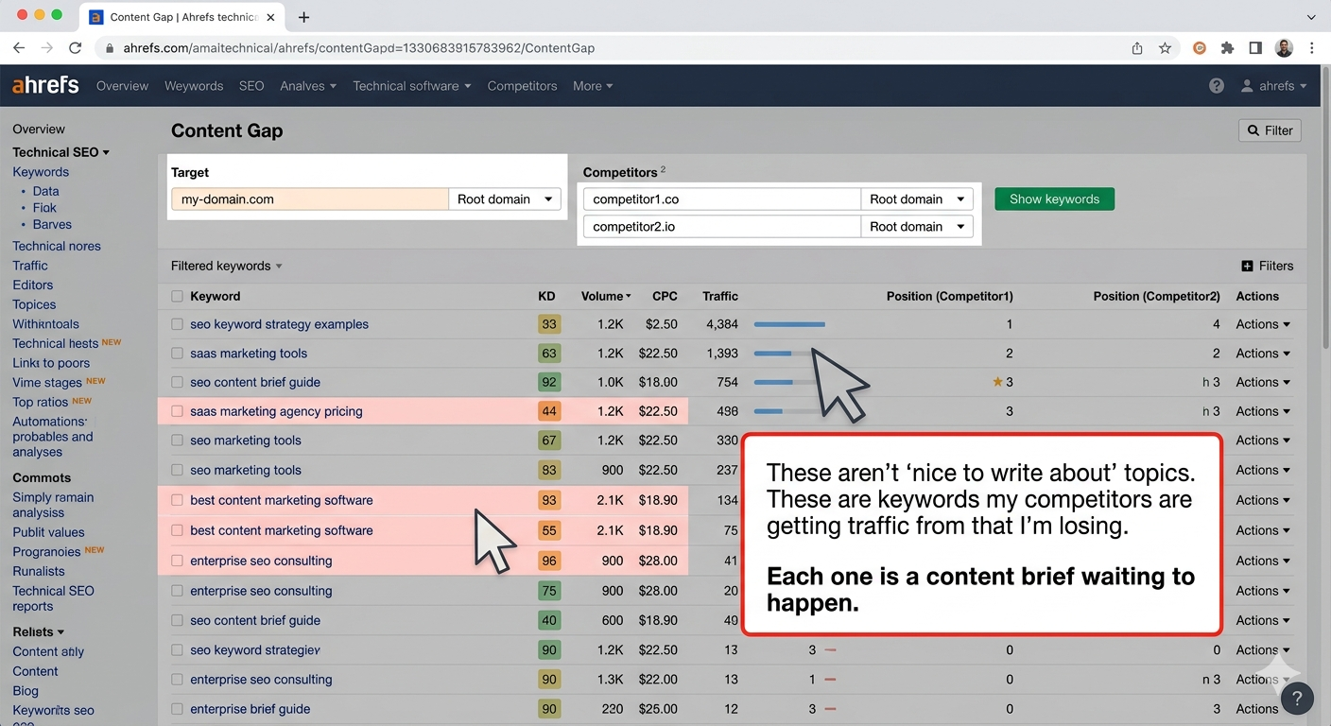Image resolution: width=1331 pixels, height=726 pixels.
Task: Click the KD 33 difficulty badge
Action: [x=549, y=324]
